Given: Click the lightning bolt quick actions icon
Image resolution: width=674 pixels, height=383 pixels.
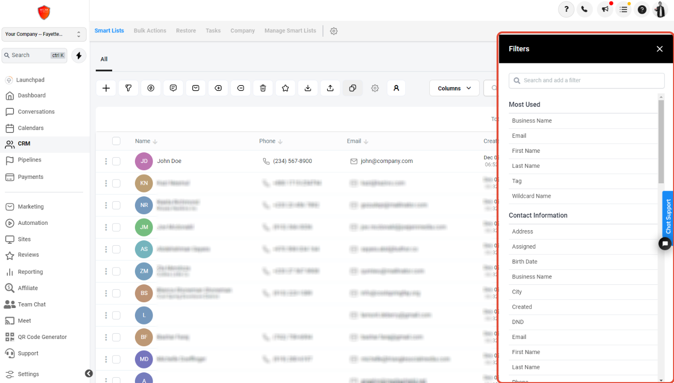Looking at the screenshot, I should (x=79, y=56).
